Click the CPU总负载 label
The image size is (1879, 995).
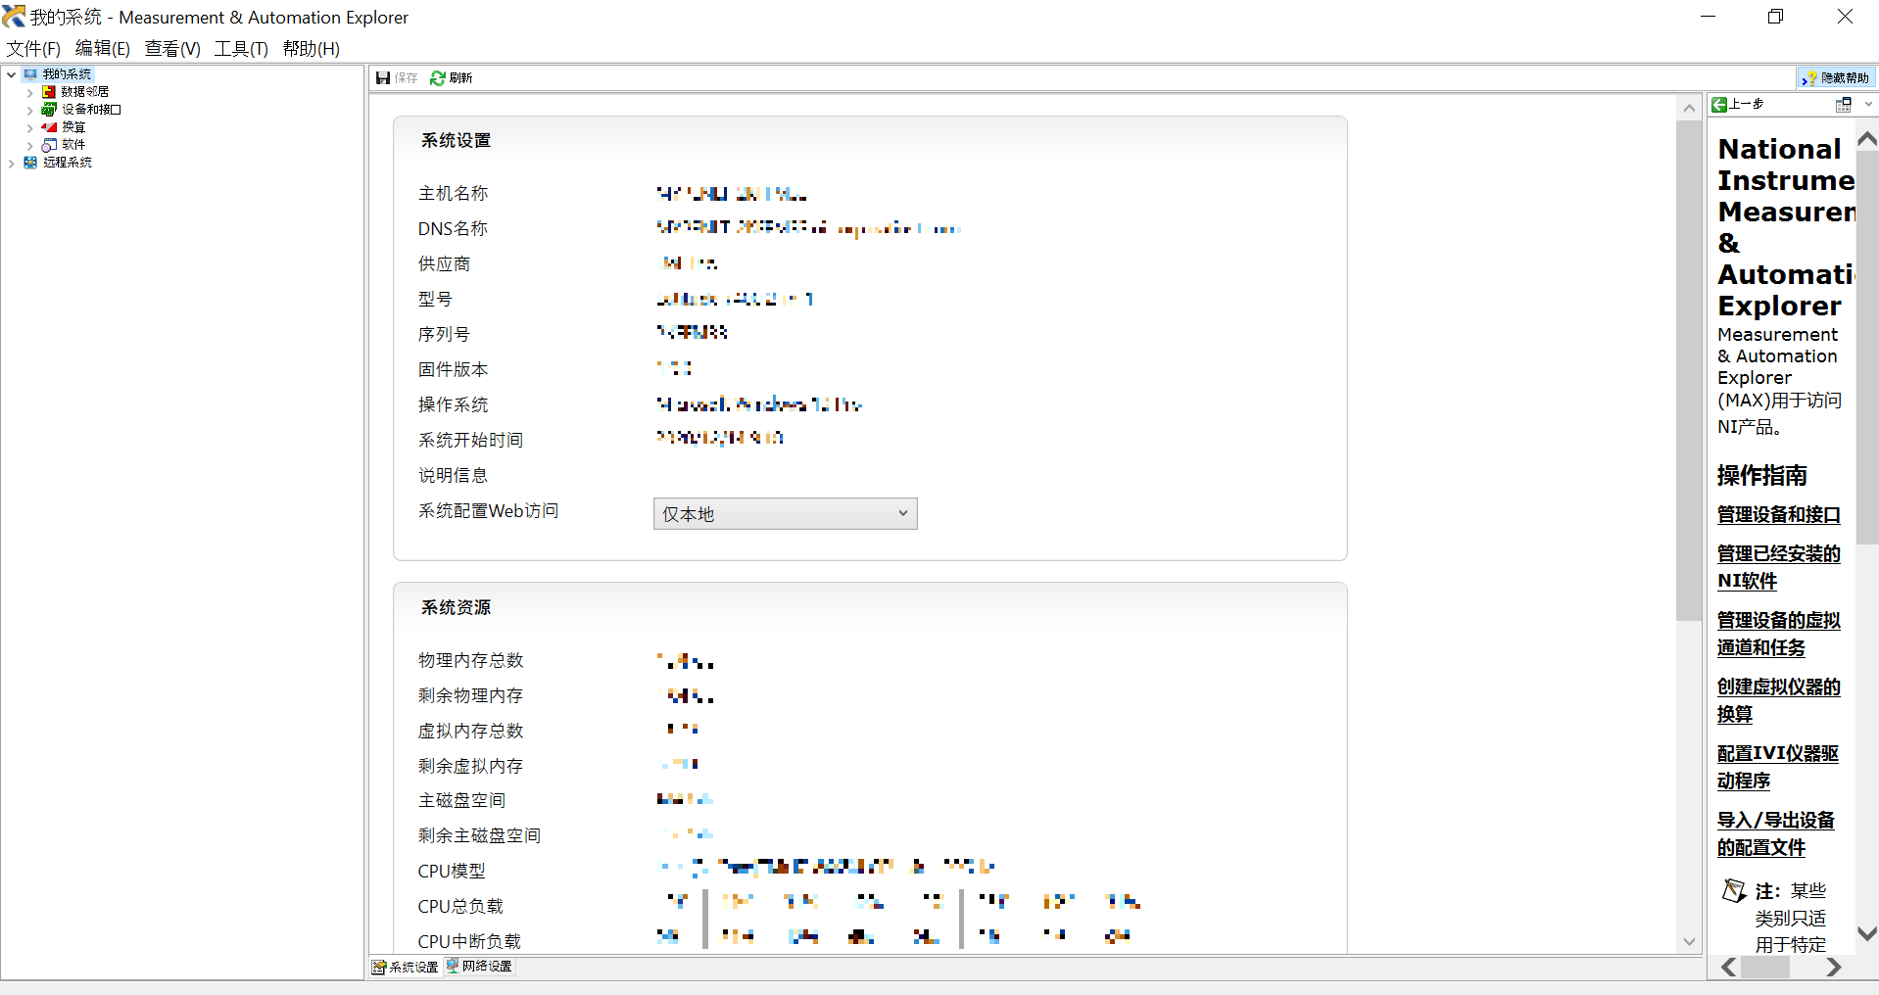point(460,907)
